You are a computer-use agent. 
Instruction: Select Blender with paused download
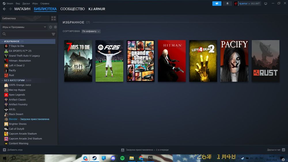click(x=29, y=119)
